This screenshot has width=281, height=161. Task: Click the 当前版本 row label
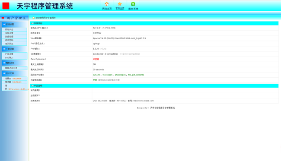pos(35,95)
